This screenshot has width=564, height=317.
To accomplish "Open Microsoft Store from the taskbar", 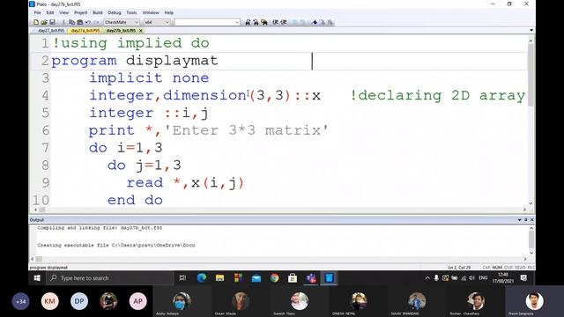I will [293, 278].
